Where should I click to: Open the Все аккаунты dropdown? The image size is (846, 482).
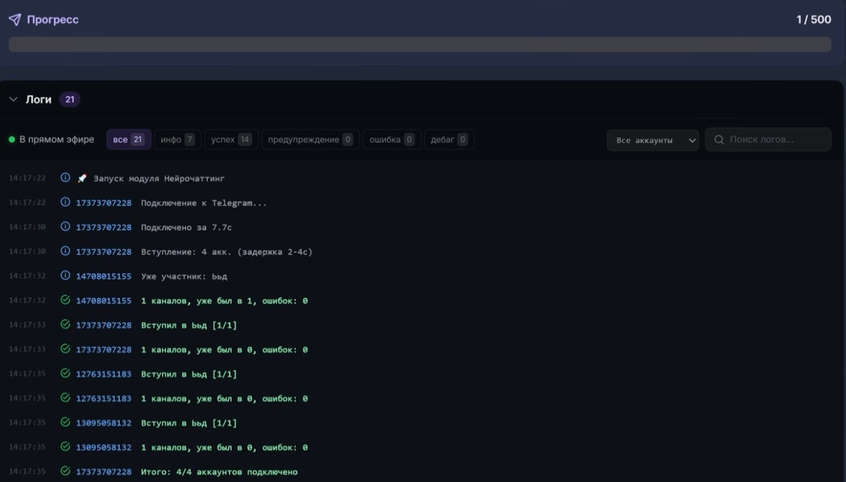[653, 140]
